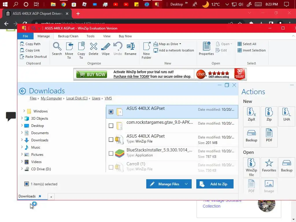Click PDF under New actions

coord(269,137)
